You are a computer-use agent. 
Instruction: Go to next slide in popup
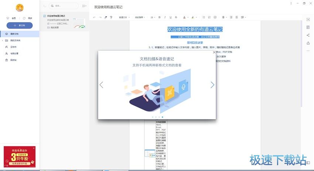point(212,85)
